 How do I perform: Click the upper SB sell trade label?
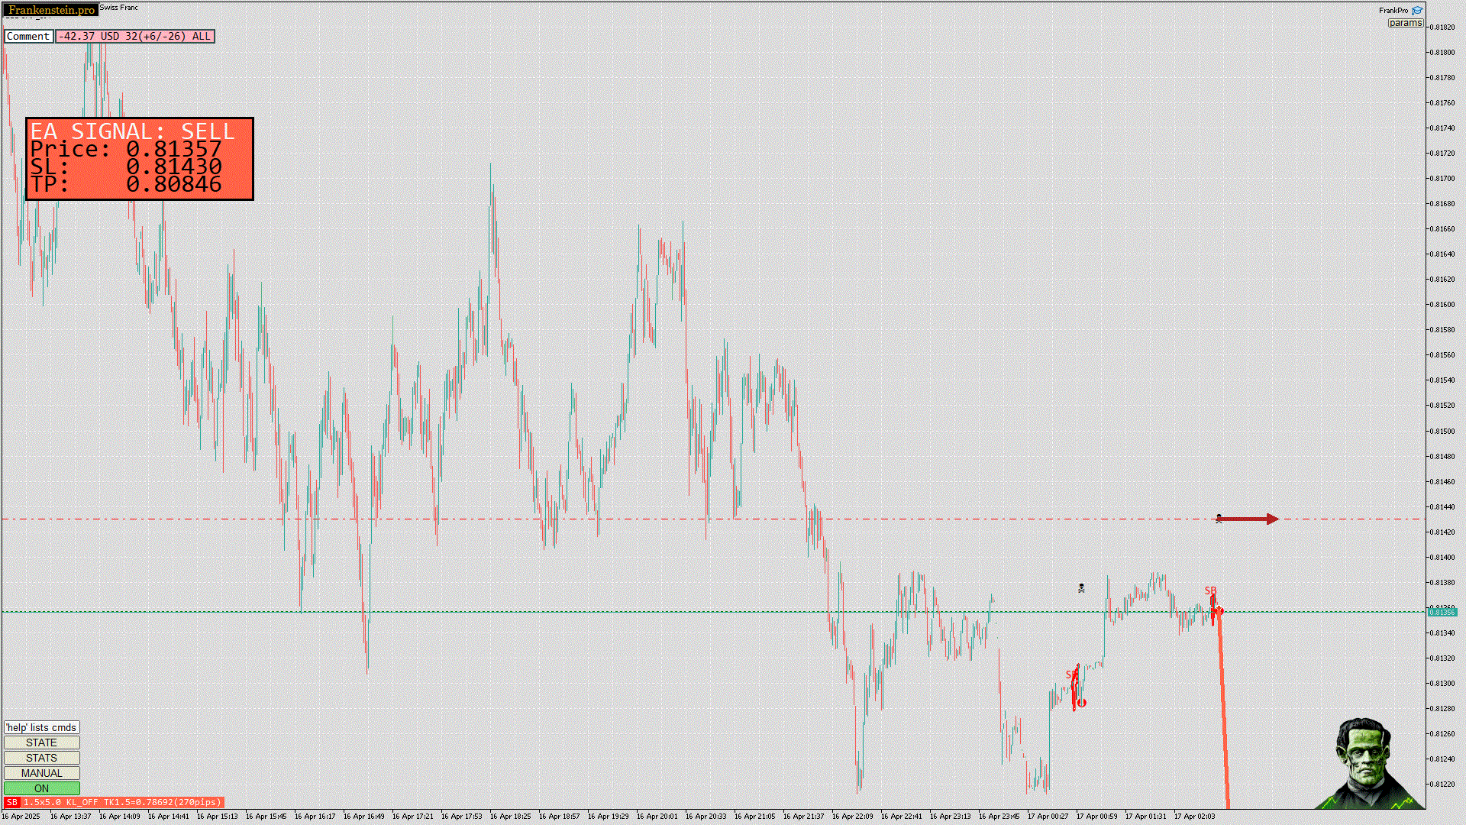[x=1210, y=590]
